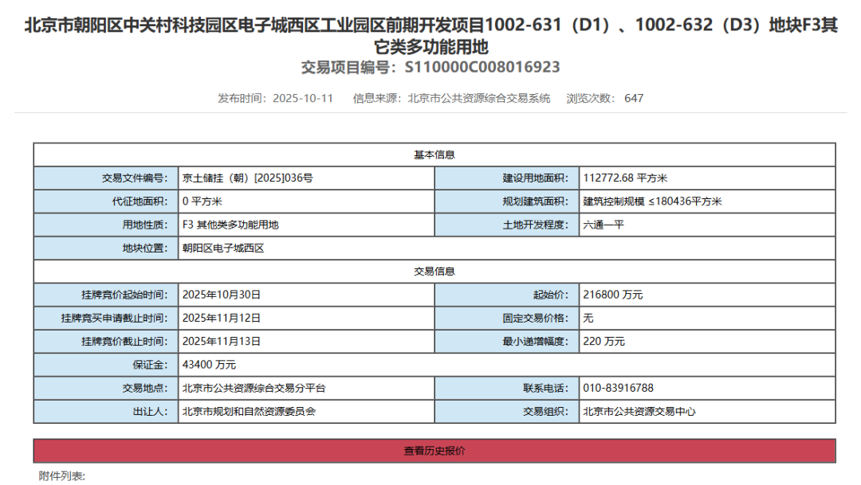
Task: Select the date 2025年11月12日
Action: (222, 318)
